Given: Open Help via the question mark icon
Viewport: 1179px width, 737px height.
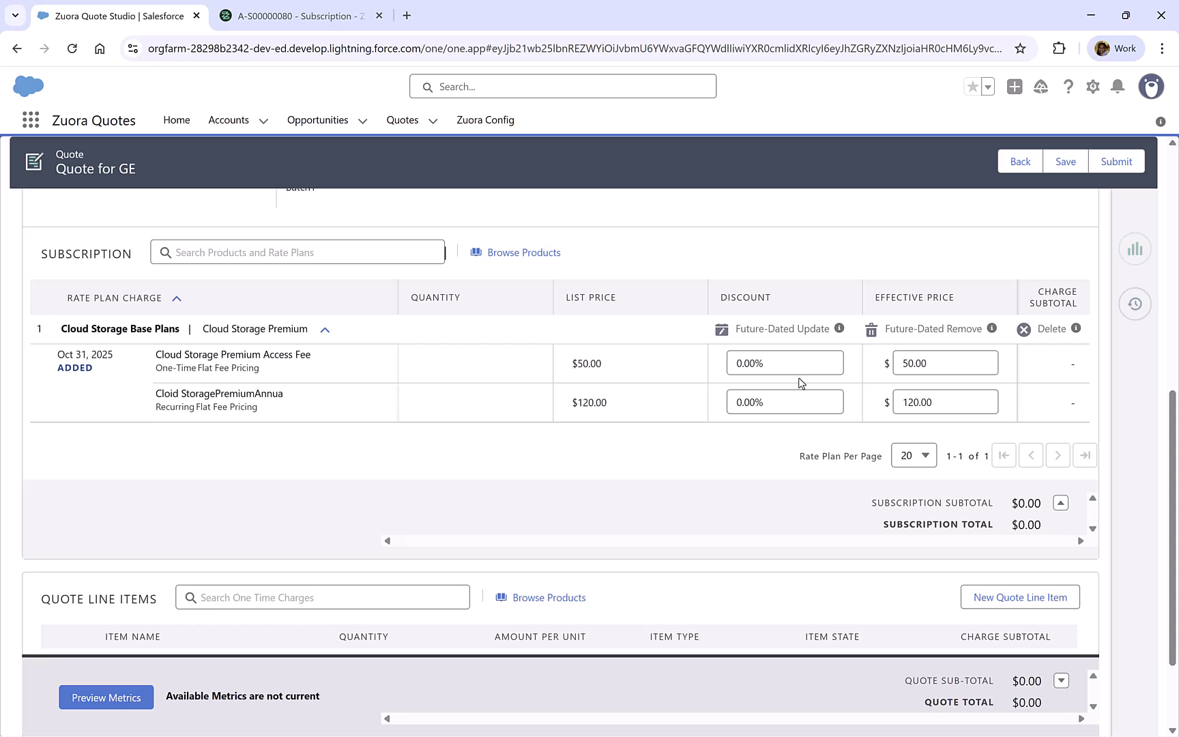Looking at the screenshot, I should [1068, 87].
